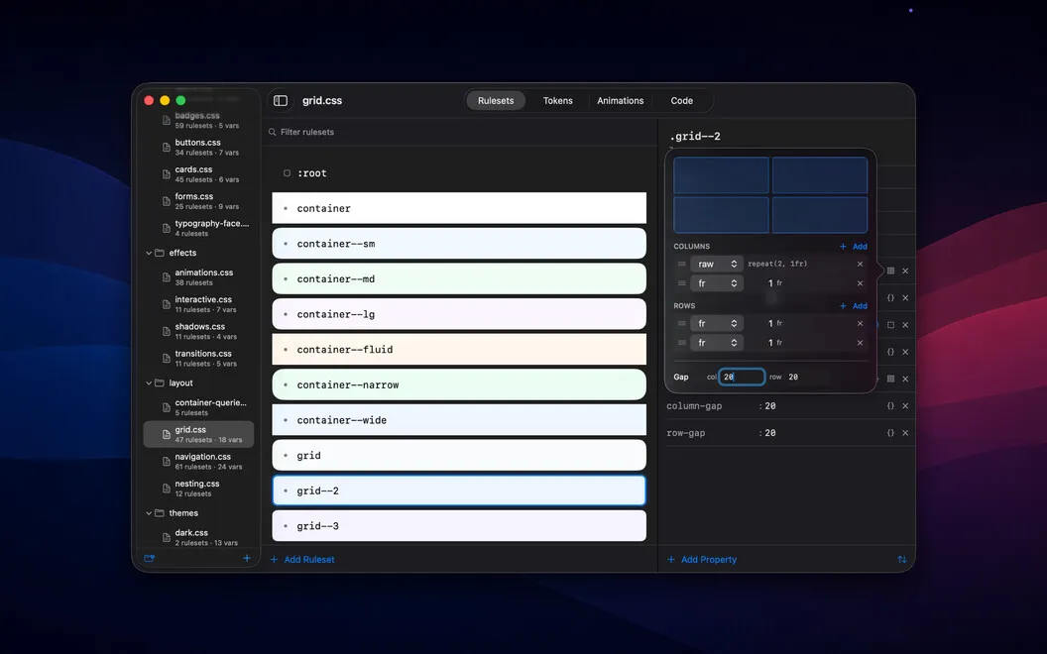The height and width of the screenshot is (654, 1047).
Task: Open dark.css in the sidebar
Action: click(x=198, y=537)
